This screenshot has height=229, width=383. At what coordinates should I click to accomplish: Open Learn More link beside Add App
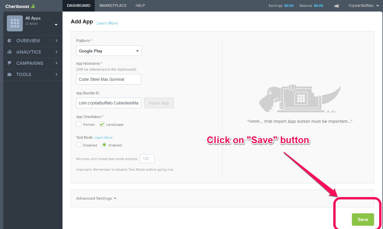point(107,23)
